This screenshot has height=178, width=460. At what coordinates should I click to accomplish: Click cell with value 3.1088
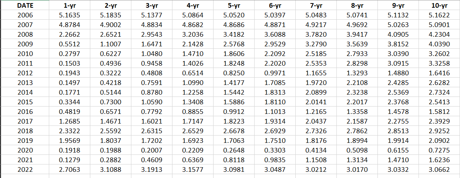pos(110,170)
